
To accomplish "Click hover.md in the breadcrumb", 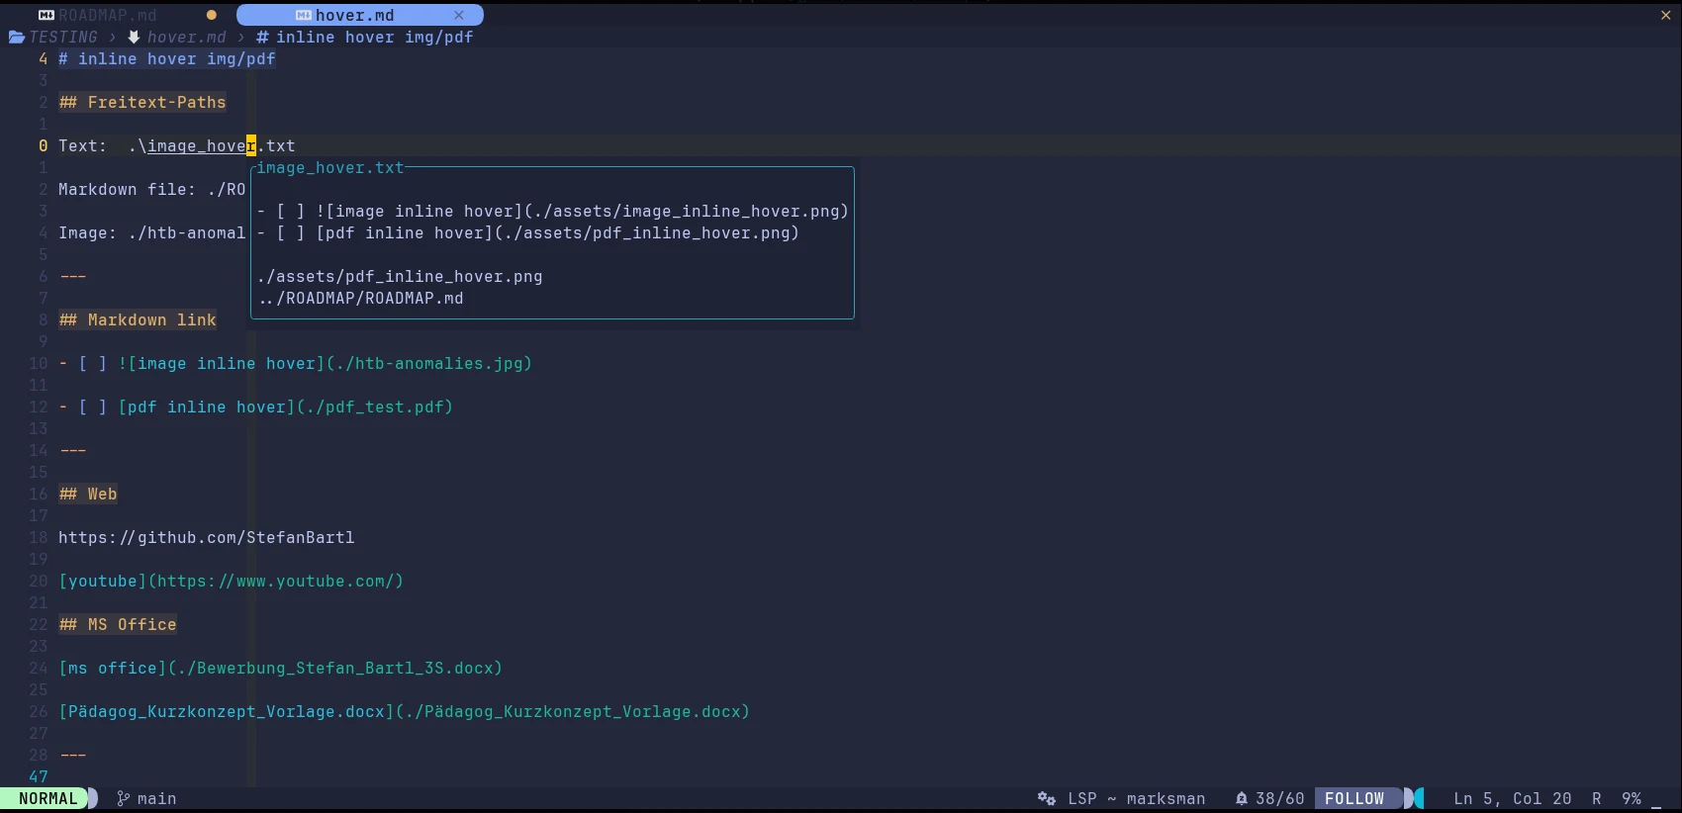I will click(186, 37).
